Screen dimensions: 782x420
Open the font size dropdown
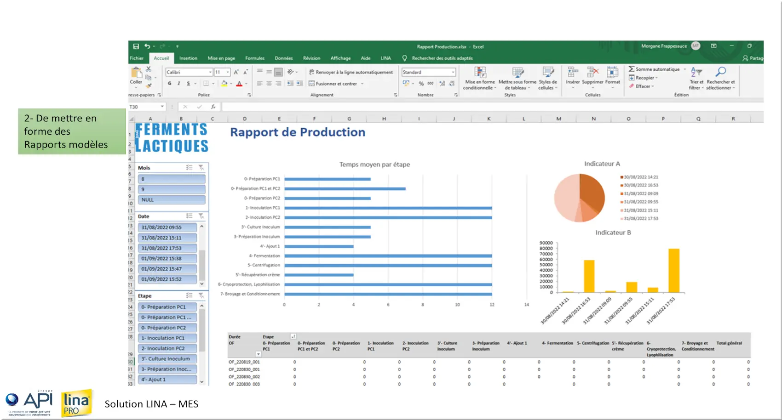(x=228, y=72)
